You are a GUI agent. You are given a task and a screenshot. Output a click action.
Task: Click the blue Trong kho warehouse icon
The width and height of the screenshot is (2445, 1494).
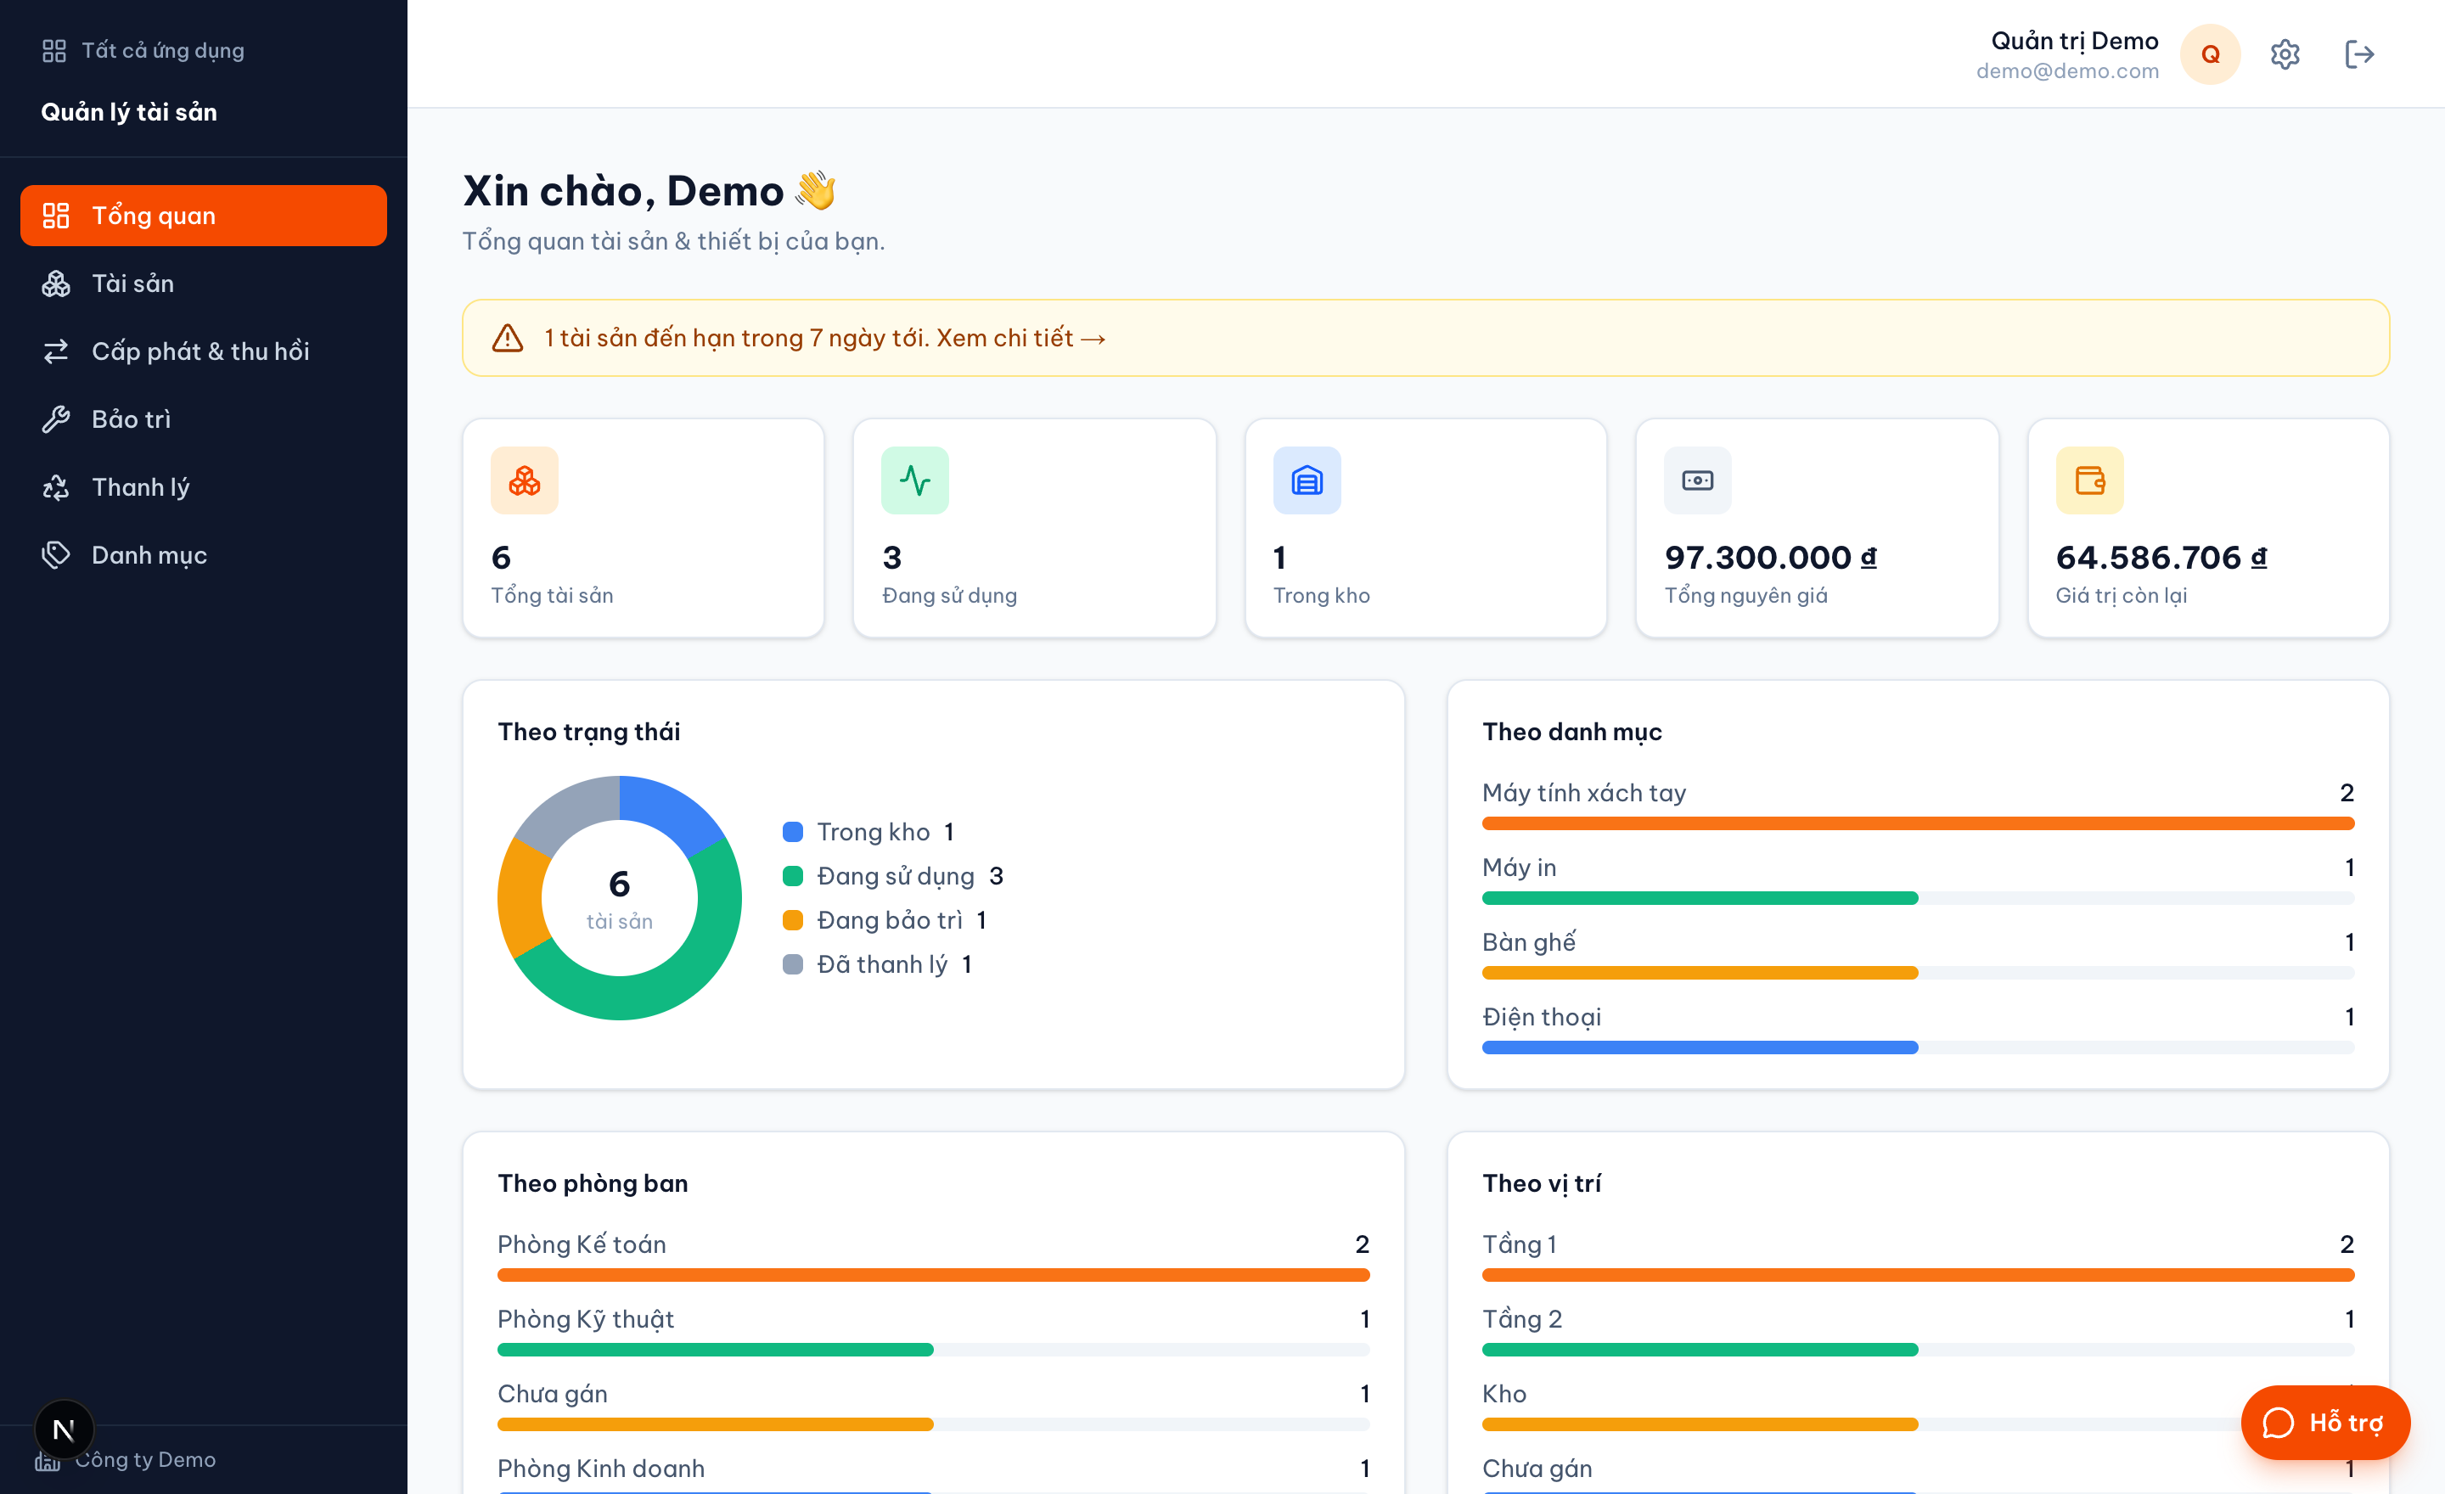click(1307, 480)
